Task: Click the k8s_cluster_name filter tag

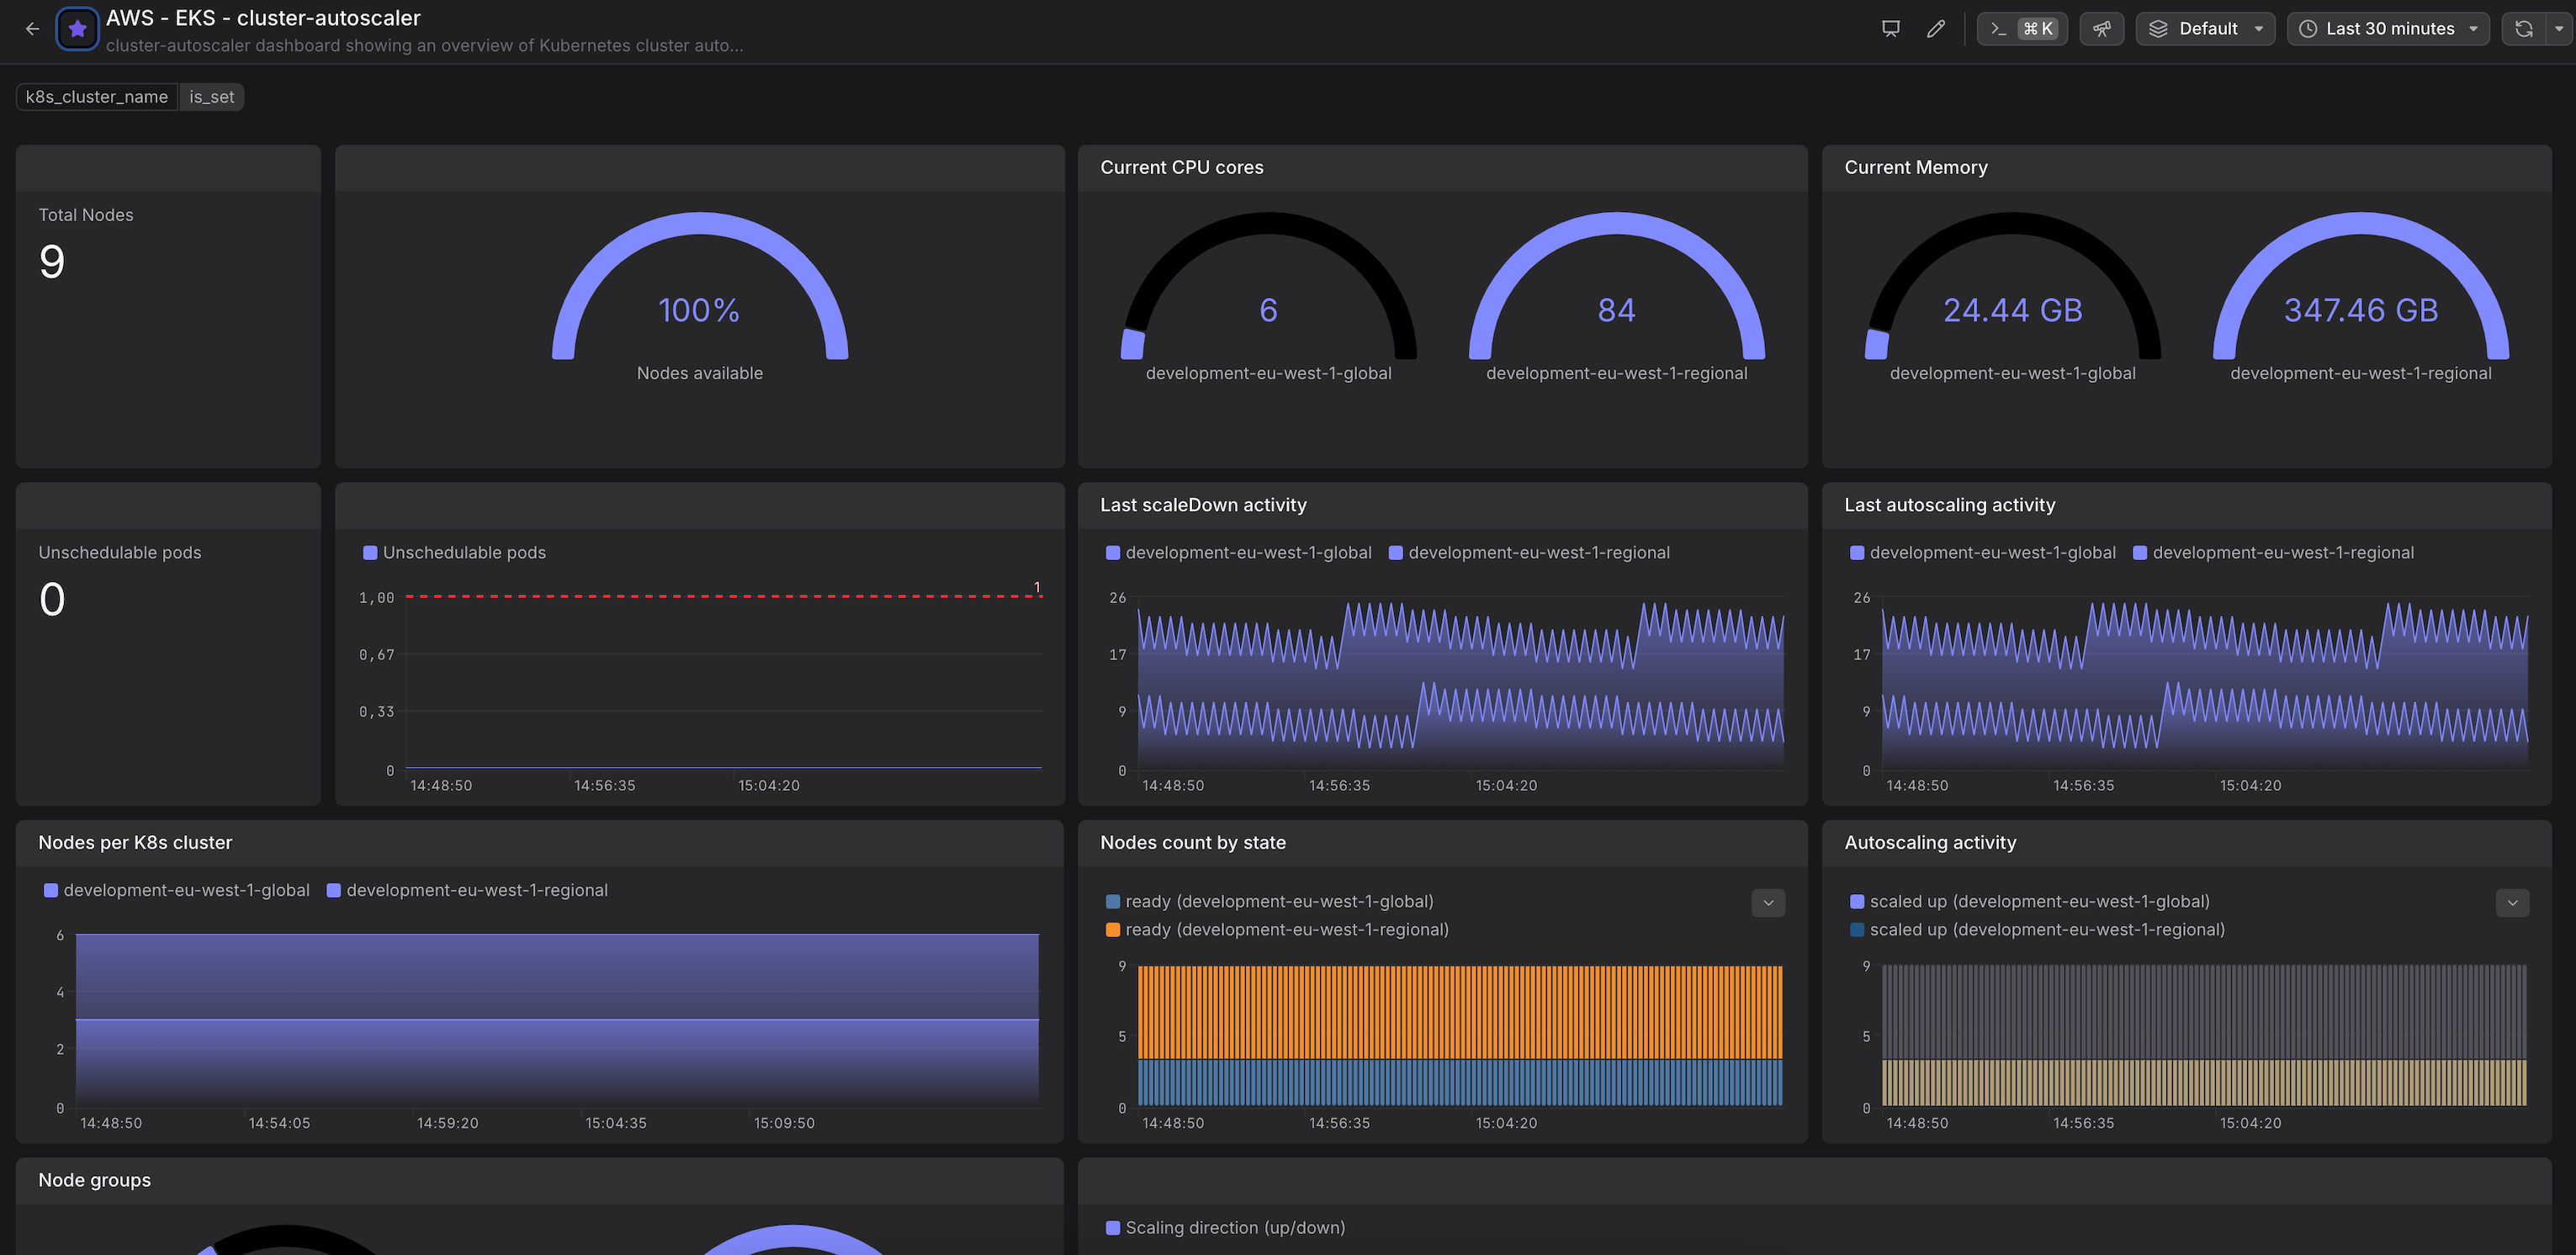Action: (x=97, y=97)
